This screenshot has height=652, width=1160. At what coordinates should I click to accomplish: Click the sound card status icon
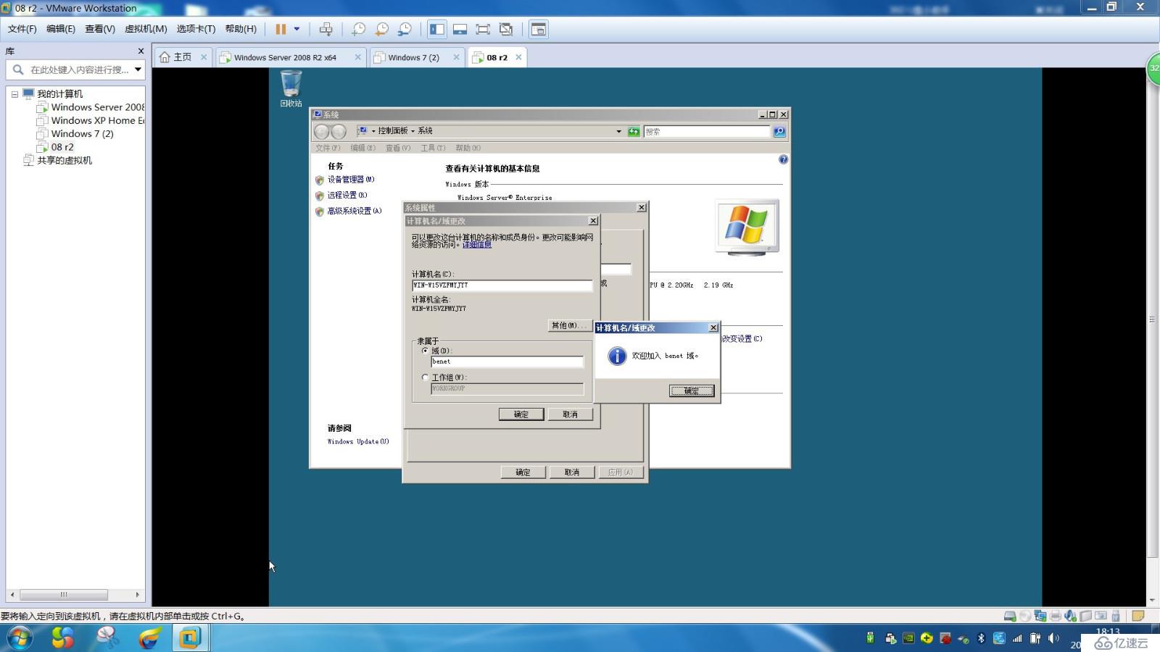click(1070, 617)
